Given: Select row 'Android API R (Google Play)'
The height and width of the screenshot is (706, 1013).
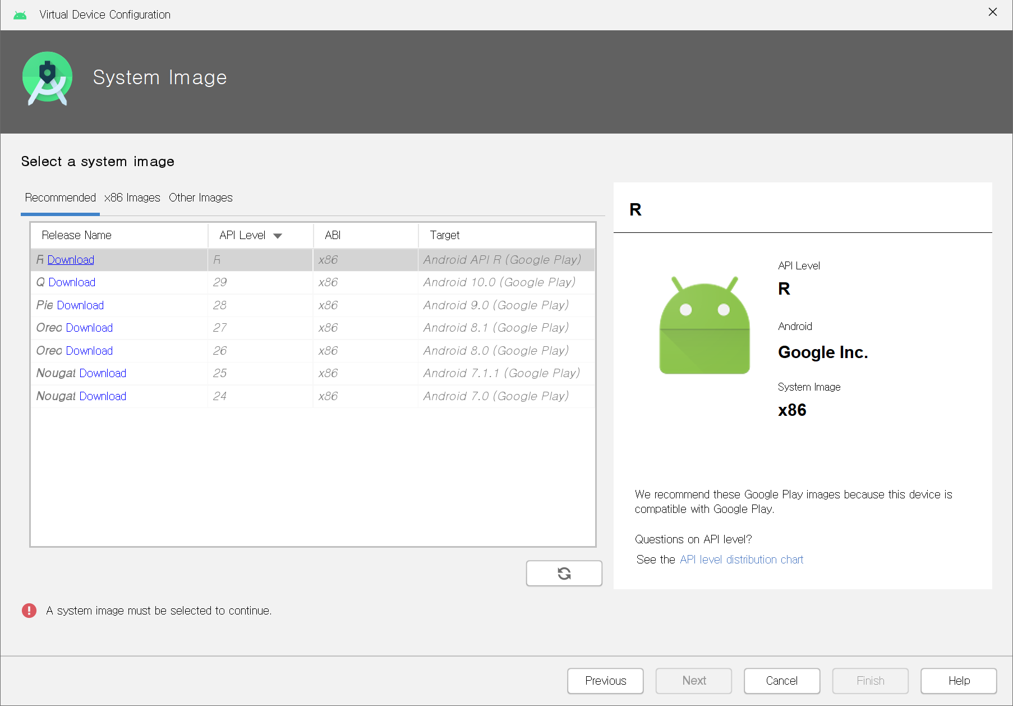Looking at the screenshot, I should [x=313, y=260].
